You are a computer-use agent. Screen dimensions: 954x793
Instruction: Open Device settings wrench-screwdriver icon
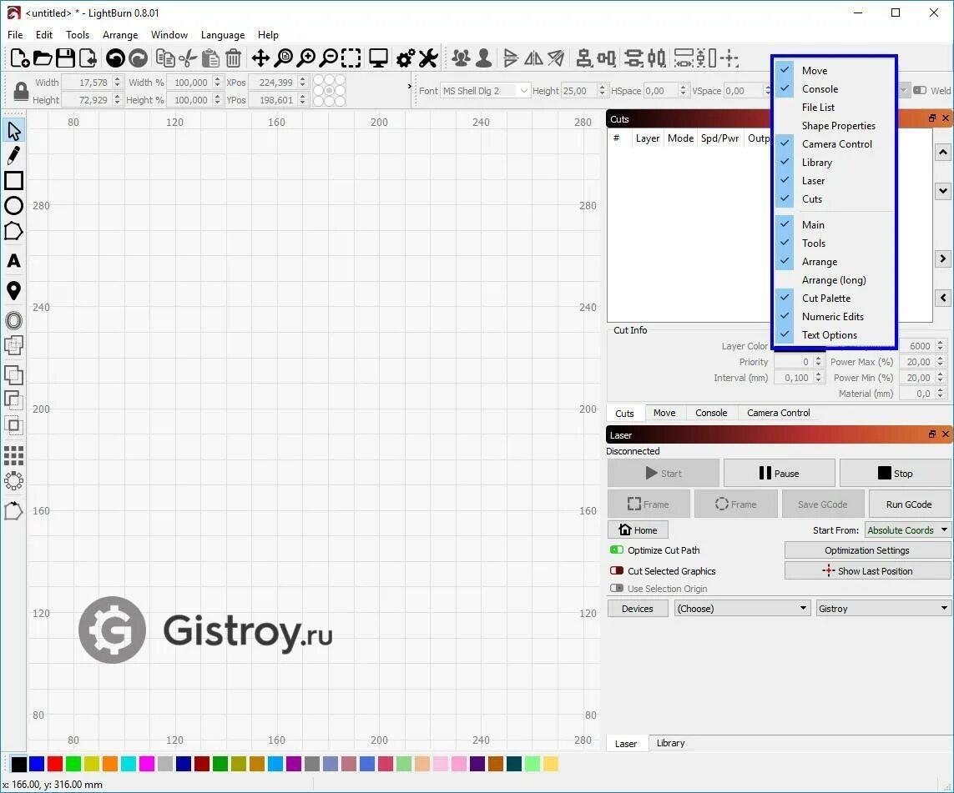[x=428, y=58]
